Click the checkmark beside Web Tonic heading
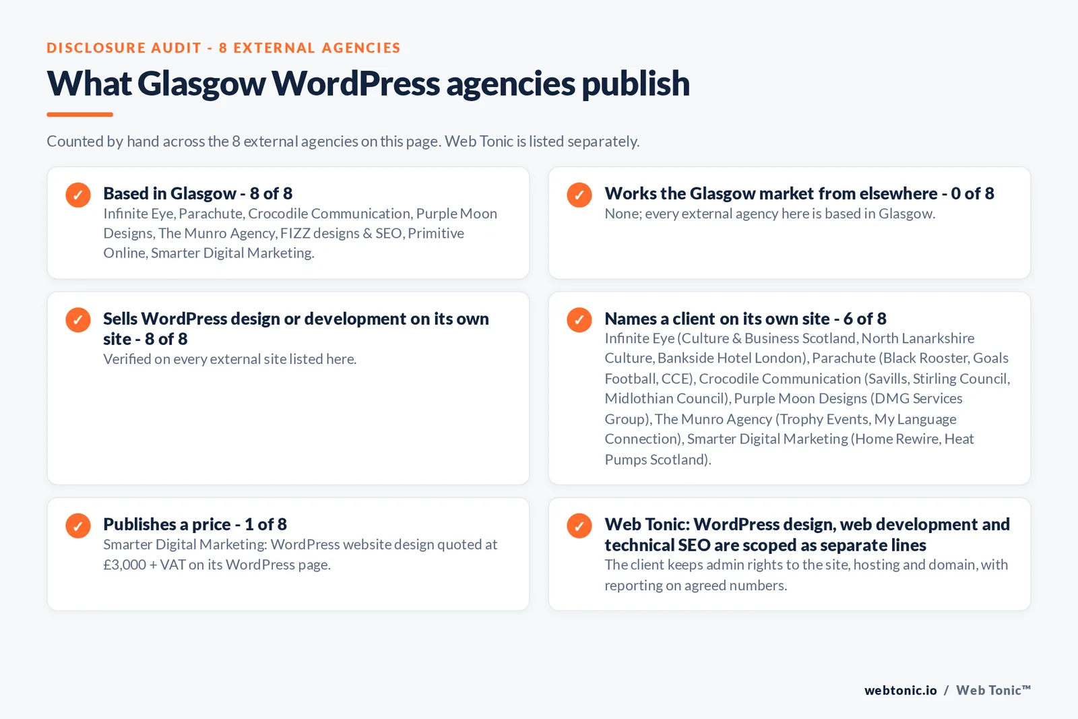1078x719 pixels. click(x=579, y=526)
